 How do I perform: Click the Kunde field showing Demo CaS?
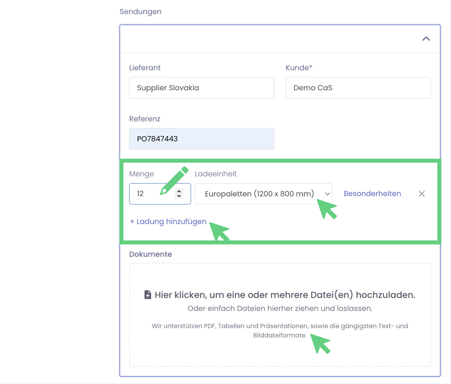coord(358,88)
